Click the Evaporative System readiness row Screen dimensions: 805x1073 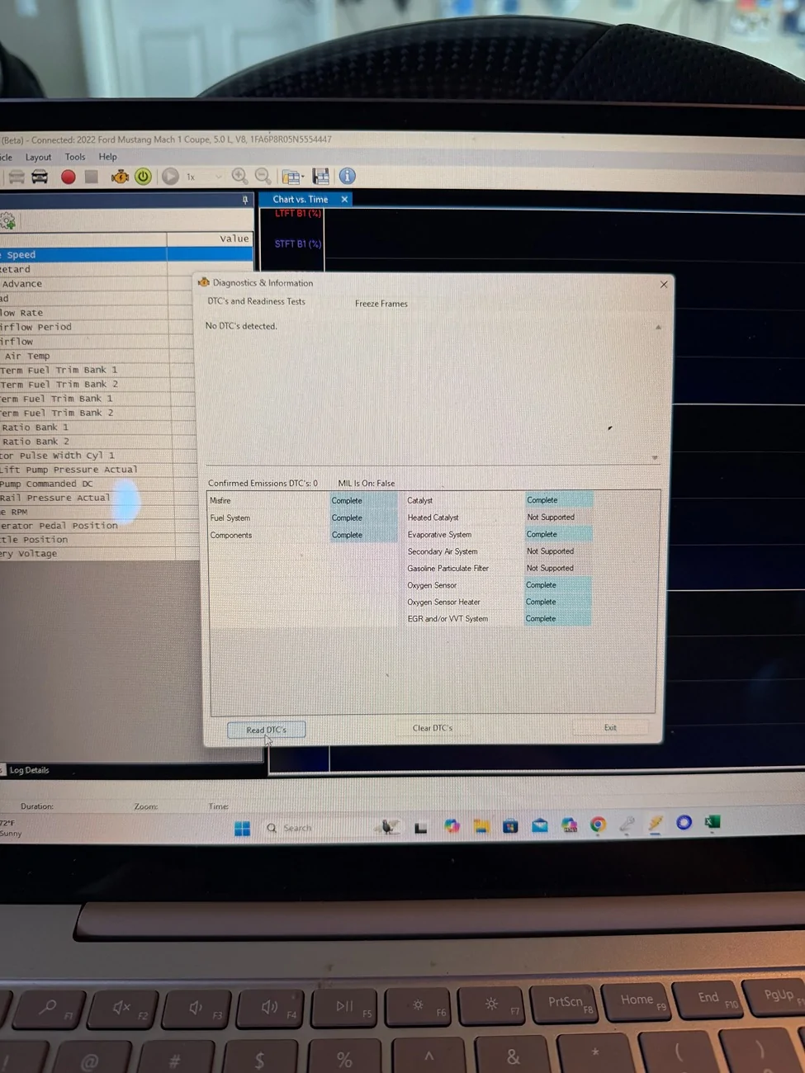(499, 535)
